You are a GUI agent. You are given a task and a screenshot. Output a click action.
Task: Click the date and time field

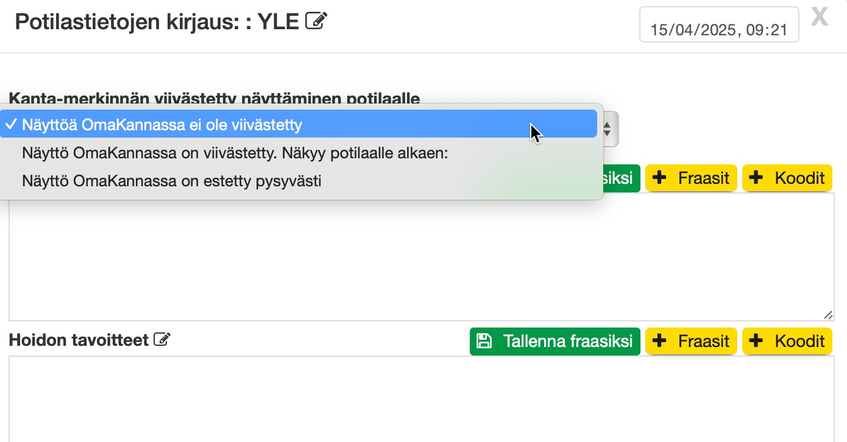pos(719,30)
